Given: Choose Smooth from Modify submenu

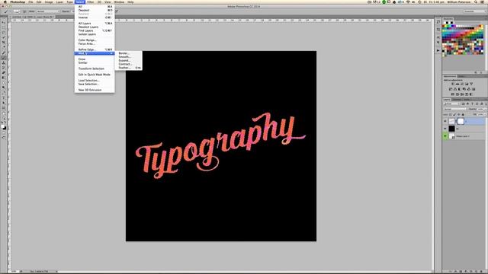Looking at the screenshot, I should (x=129, y=57).
